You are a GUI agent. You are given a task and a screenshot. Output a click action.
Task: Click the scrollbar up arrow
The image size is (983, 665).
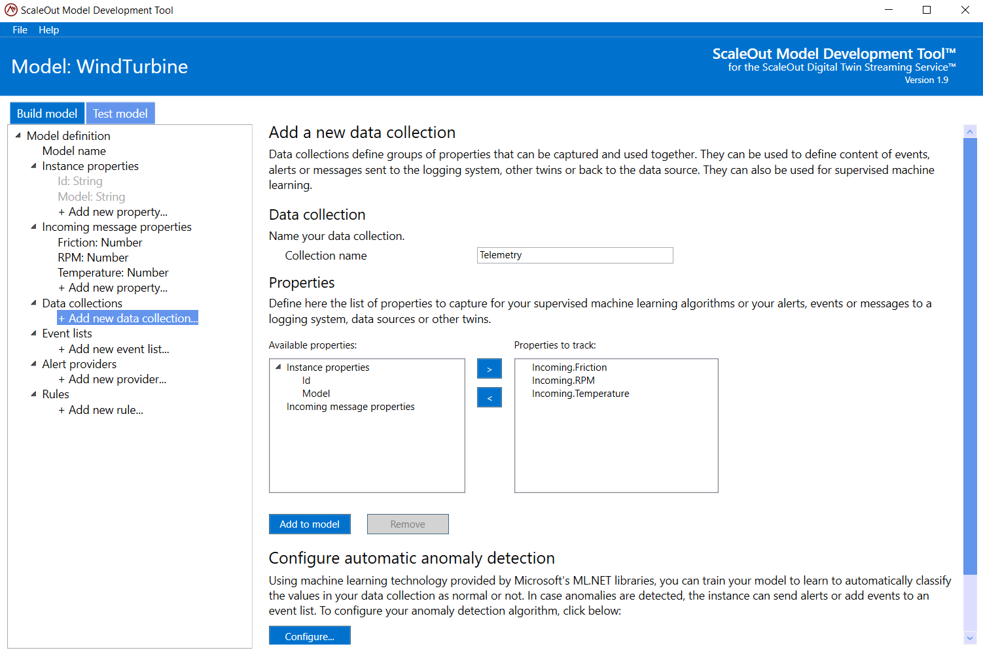pyautogui.click(x=970, y=131)
